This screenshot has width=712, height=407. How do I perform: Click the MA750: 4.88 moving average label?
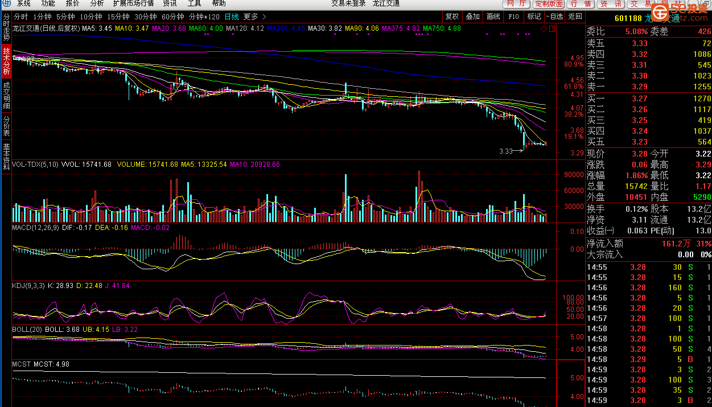coord(442,28)
